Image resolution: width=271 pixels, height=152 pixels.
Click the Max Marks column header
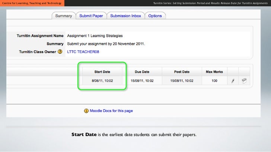pos(214,72)
